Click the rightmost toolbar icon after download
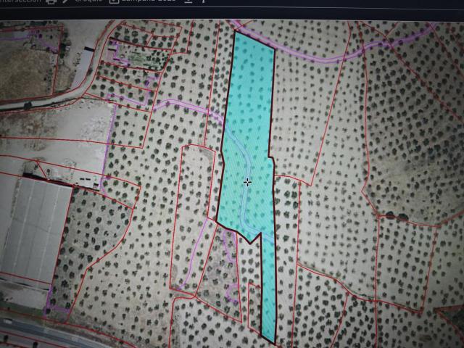Screen dimensions: 464x348 coord(204,1)
